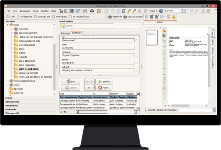Screen dimensions: 221x150
Task: Open the Import panel section
Action: pos(30,98)
